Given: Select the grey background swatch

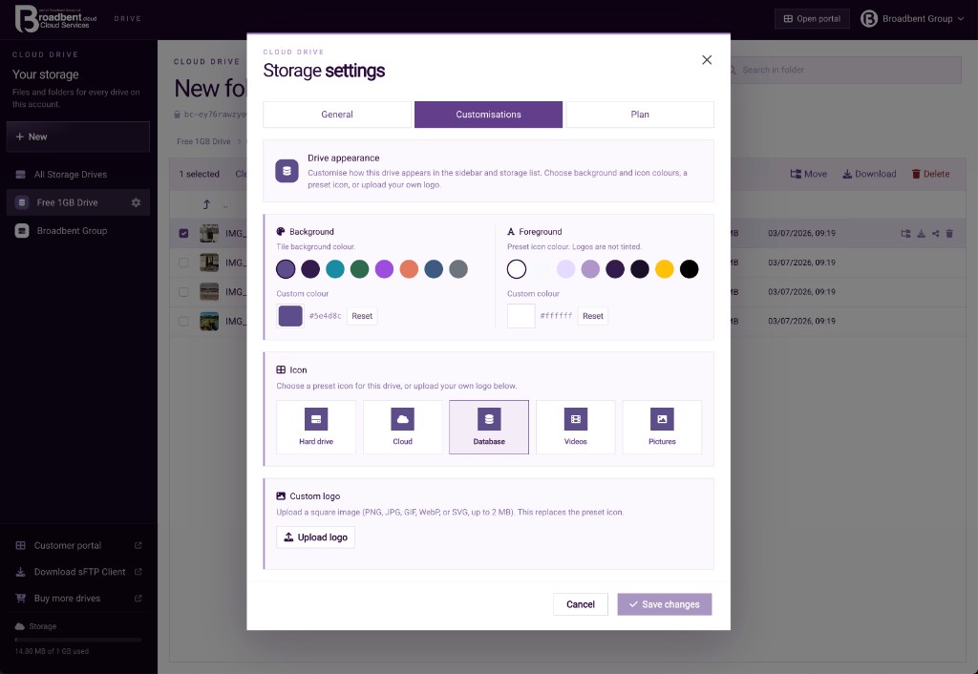Looking at the screenshot, I should tap(458, 269).
